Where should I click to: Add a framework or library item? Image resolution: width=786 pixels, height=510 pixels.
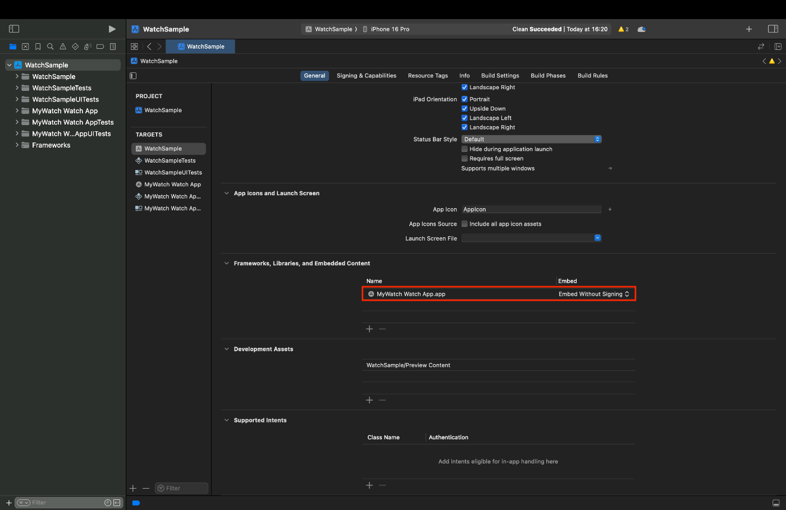[369, 329]
